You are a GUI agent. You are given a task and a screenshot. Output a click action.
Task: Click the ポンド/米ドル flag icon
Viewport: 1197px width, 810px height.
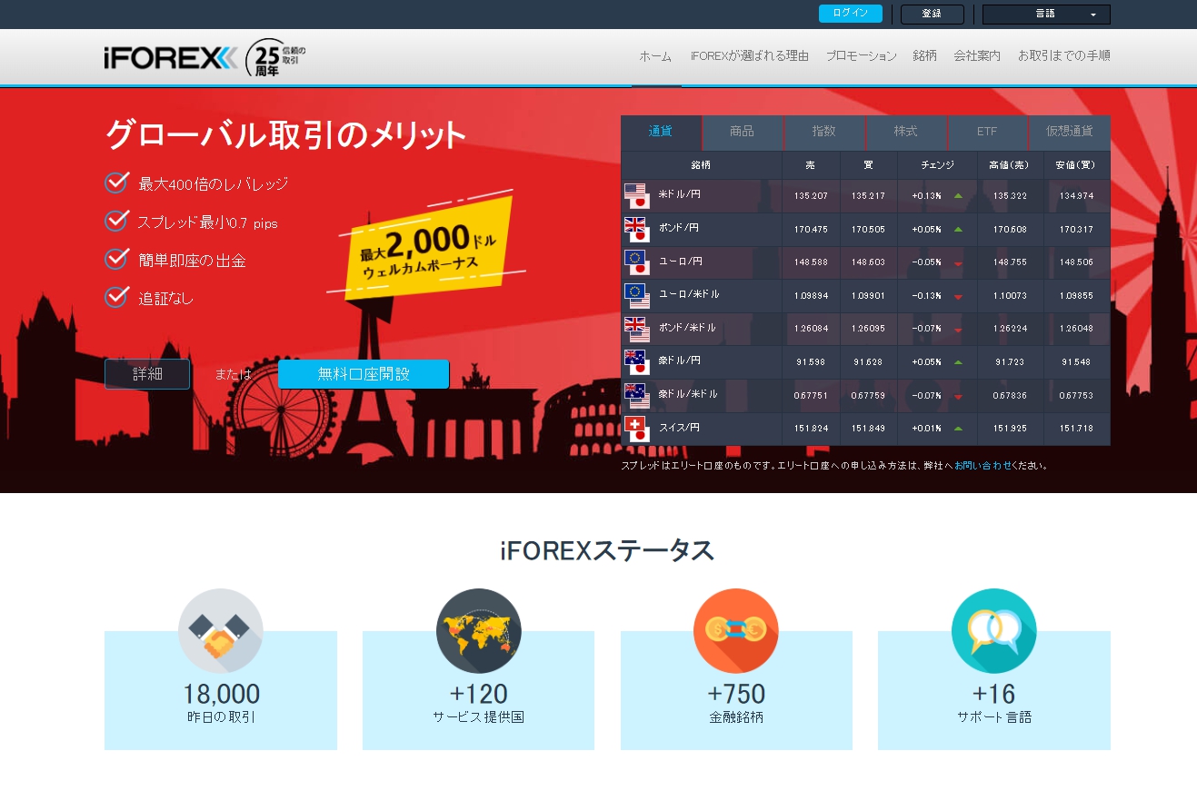click(636, 329)
